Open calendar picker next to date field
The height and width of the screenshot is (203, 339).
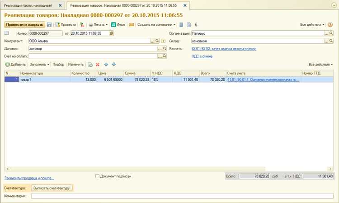click(x=111, y=33)
